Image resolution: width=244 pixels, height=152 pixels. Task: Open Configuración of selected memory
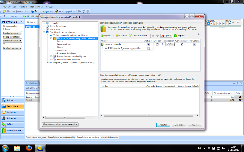pyautogui.click(x=139, y=36)
